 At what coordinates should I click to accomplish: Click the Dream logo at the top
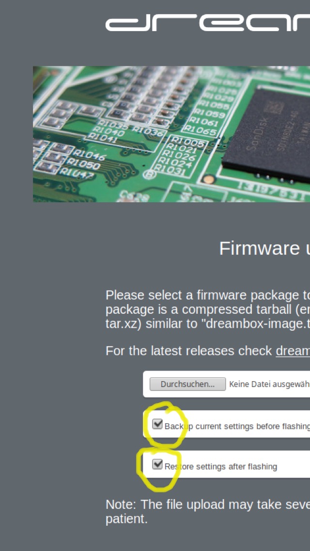(x=207, y=24)
